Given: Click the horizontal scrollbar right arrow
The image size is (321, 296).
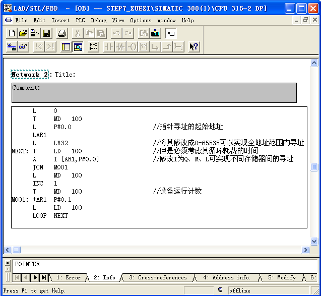Looking at the screenshot, I should click(305, 250).
